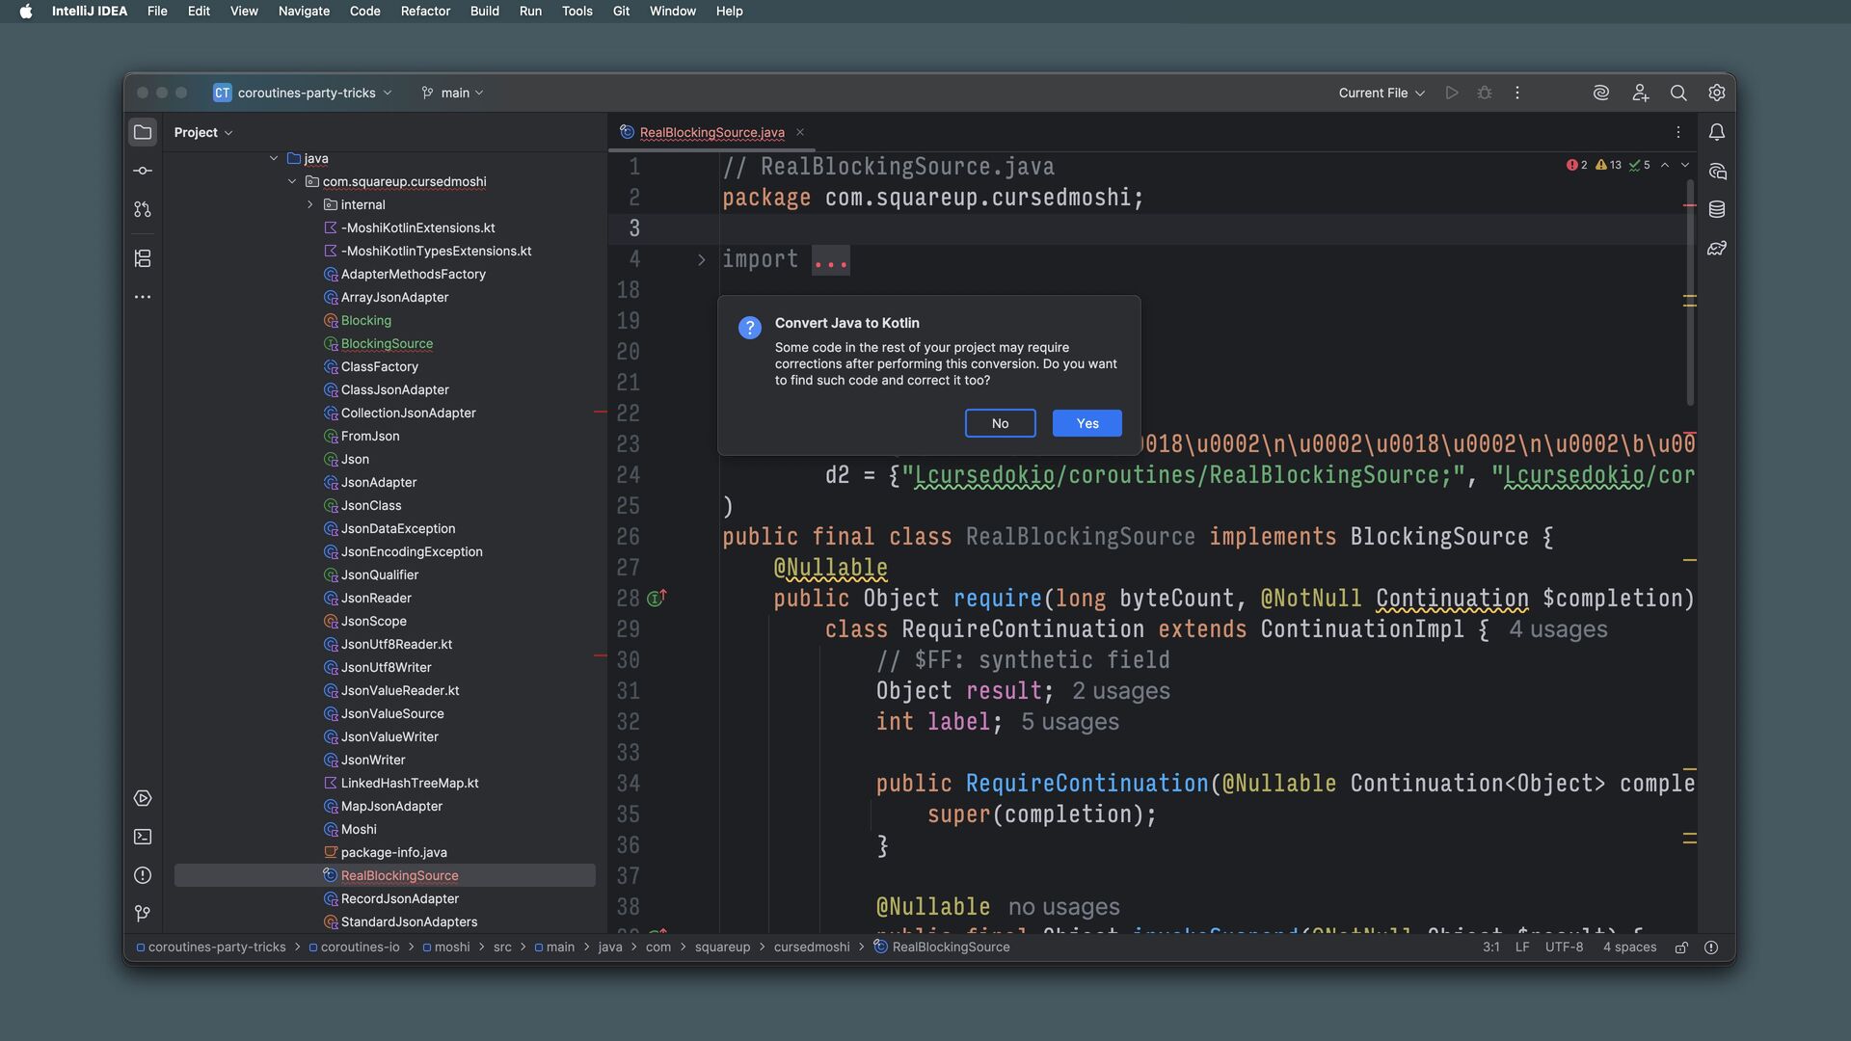Viewport: 1851px width, 1041px height.
Task: Click cursedmoshi breadcrumb in navigation bar
Action: coord(812,948)
